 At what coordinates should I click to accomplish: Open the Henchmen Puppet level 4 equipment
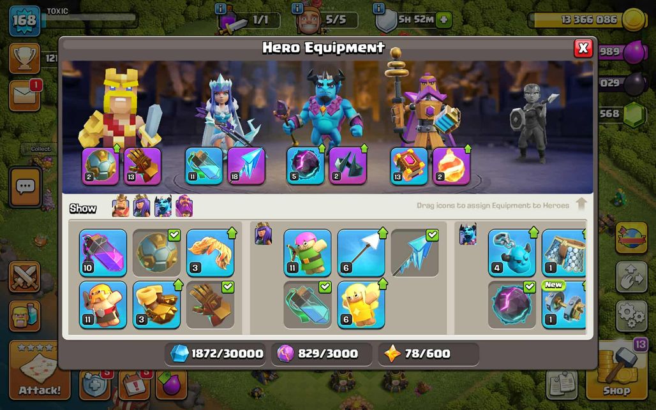pyautogui.click(x=512, y=253)
